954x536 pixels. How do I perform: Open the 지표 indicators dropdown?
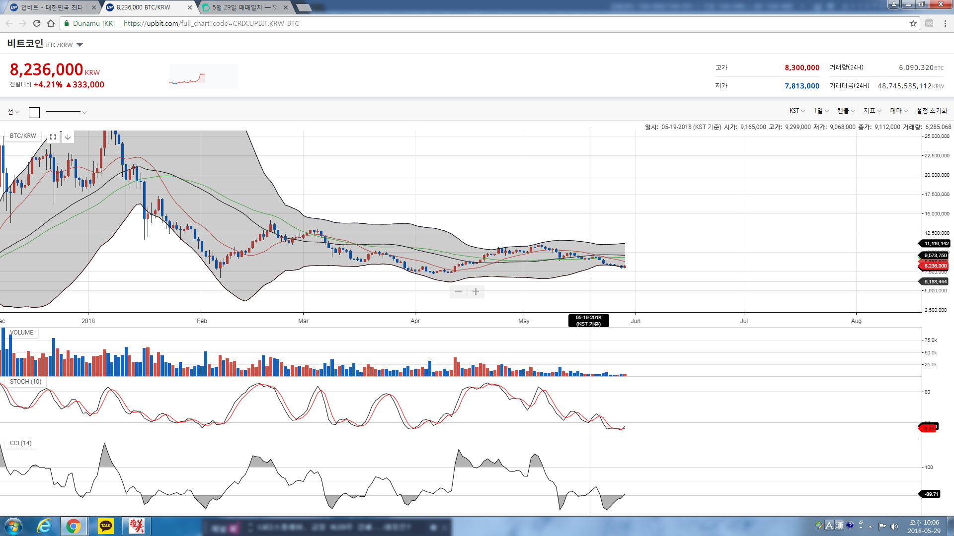872,111
